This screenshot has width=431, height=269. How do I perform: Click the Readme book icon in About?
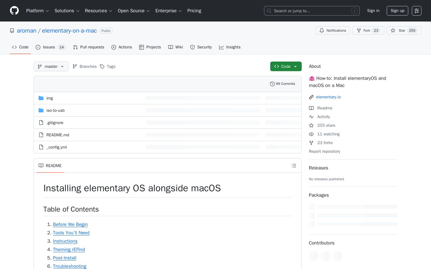click(311, 108)
